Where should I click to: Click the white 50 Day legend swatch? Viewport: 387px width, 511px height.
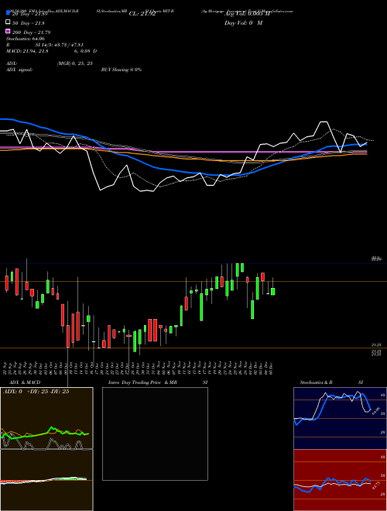point(9,22)
